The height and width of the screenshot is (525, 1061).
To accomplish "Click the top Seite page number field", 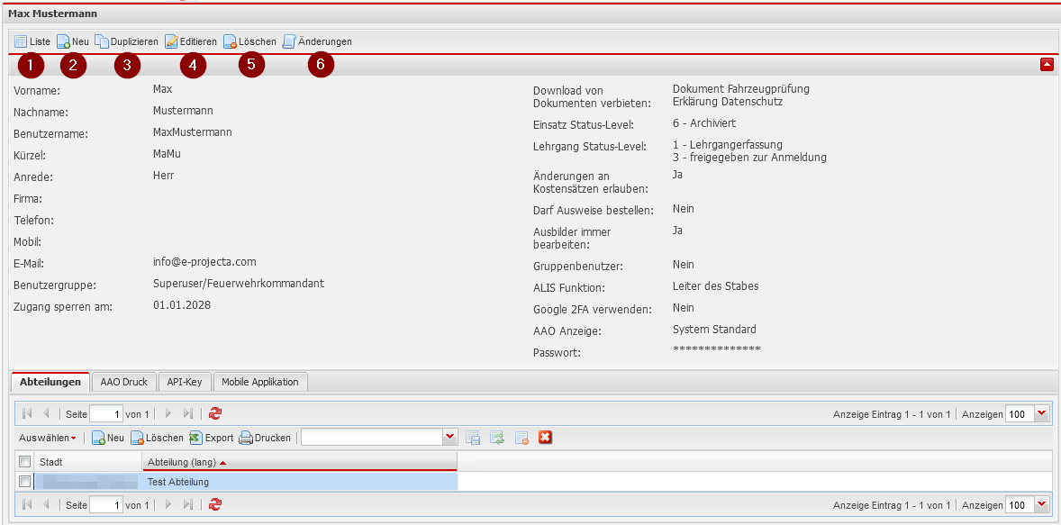I will 105,414.
